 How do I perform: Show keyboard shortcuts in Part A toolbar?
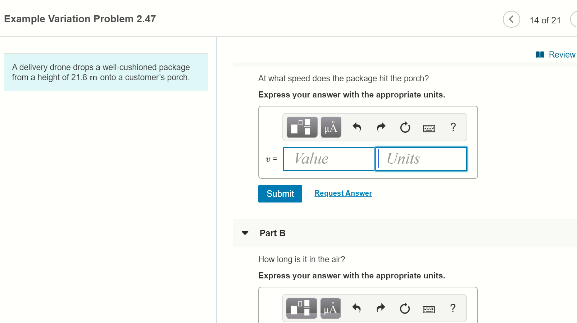(x=429, y=128)
